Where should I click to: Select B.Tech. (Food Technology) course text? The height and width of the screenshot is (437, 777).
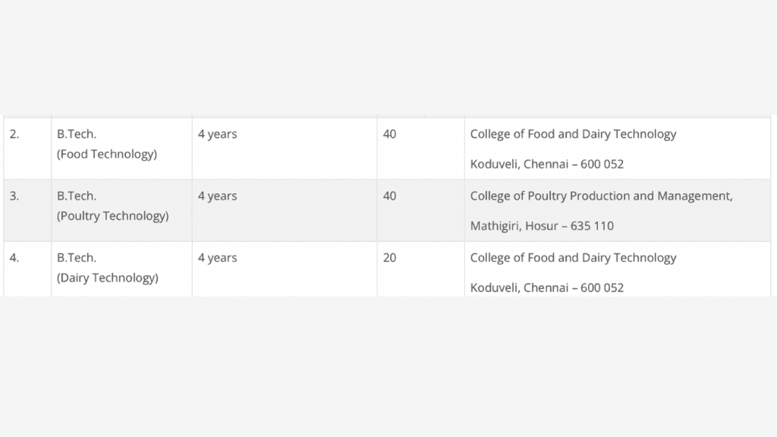click(x=106, y=144)
